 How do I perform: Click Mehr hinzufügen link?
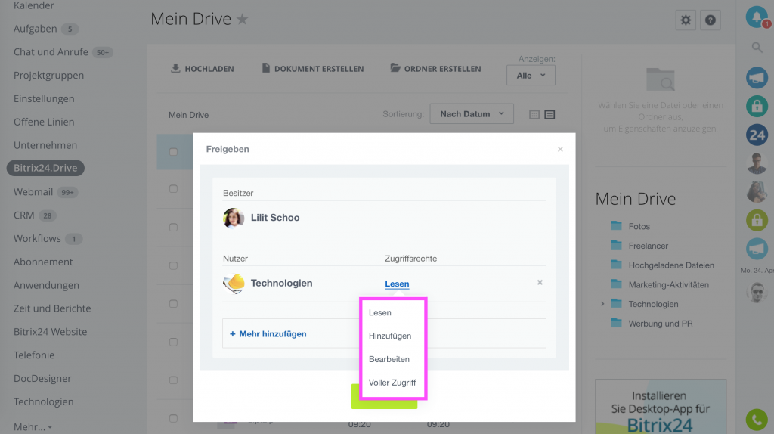(x=268, y=333)
